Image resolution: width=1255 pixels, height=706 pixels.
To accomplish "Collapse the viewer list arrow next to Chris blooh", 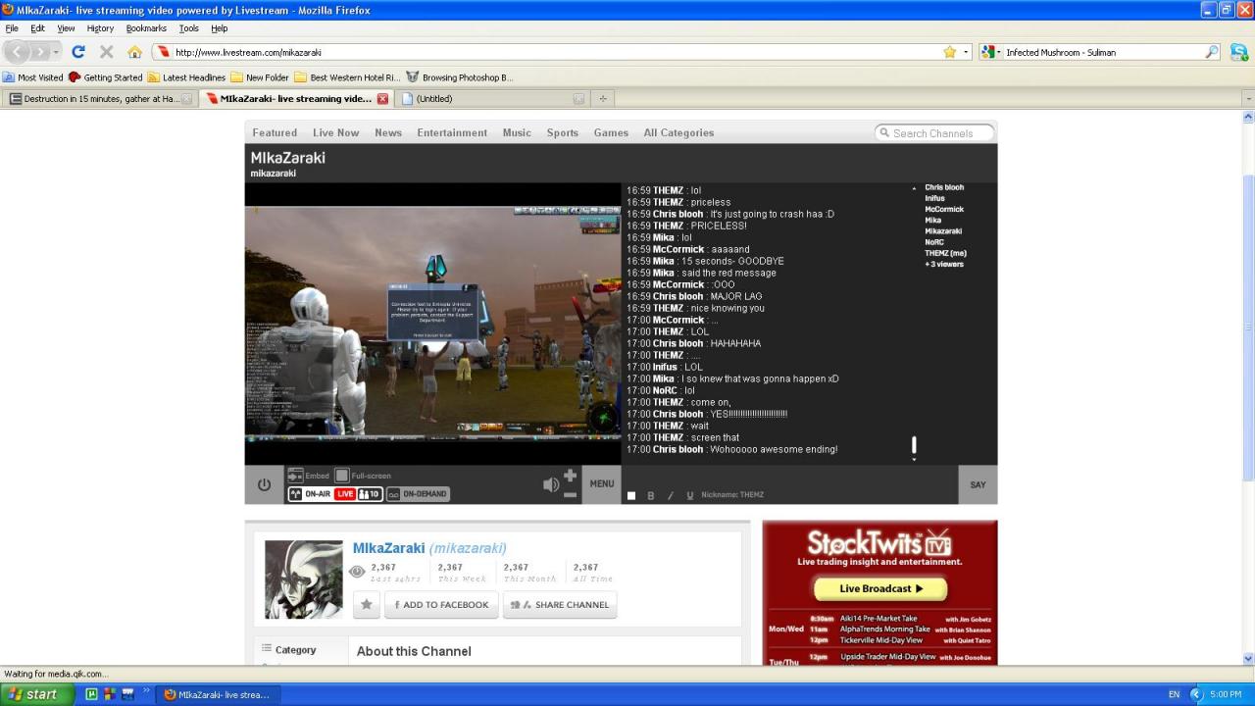I will coord(914,188).
